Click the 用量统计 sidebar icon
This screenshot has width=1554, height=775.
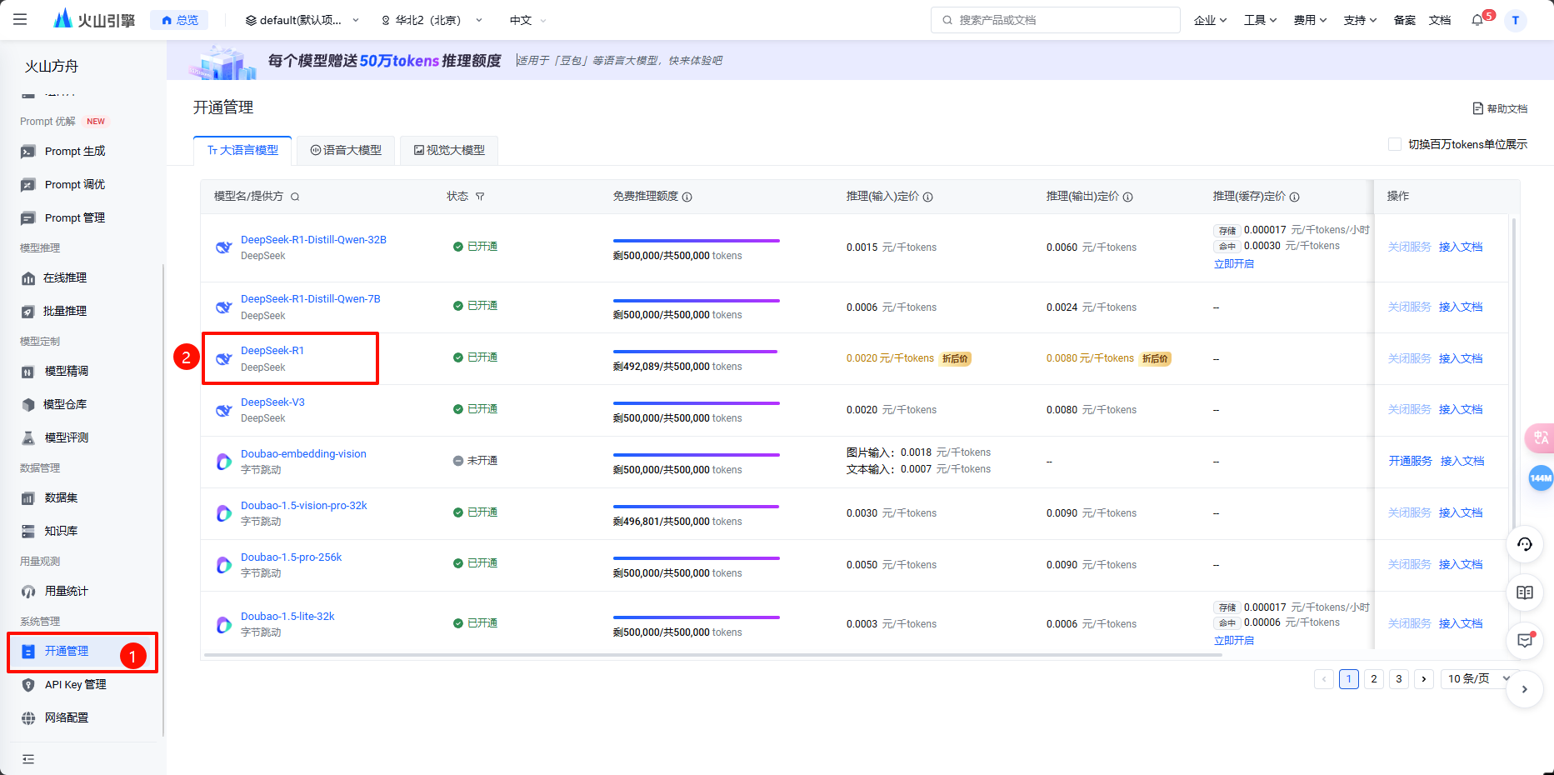[28, 592]
